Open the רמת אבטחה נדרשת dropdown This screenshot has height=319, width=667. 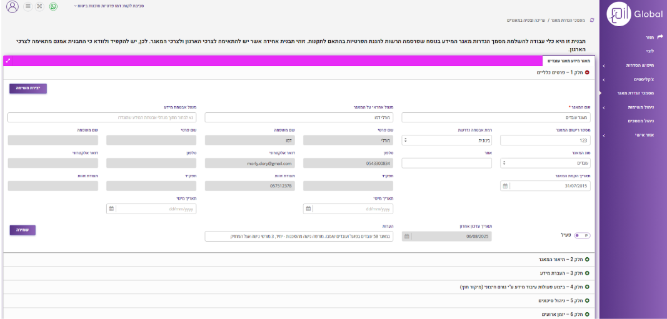click(446, 140)
